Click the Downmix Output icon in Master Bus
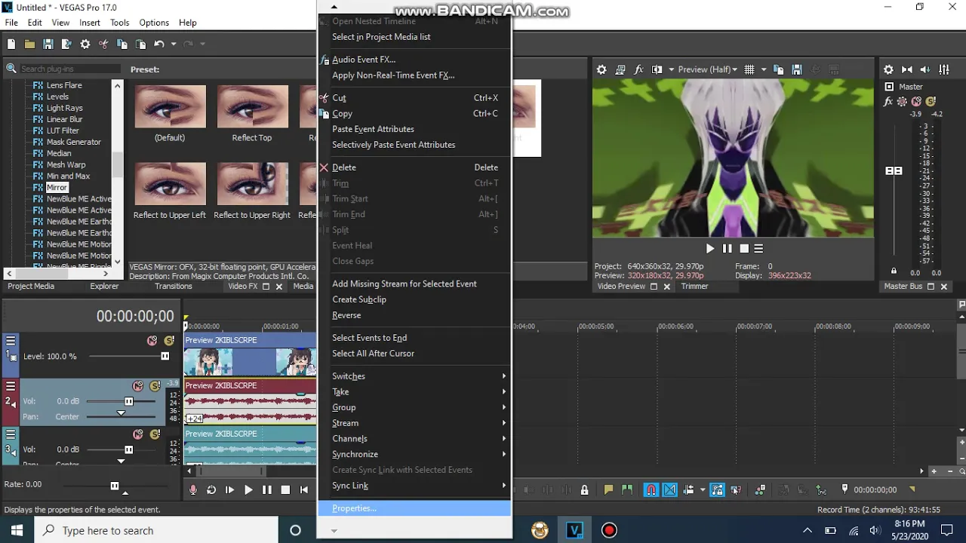 pos(907,69)
